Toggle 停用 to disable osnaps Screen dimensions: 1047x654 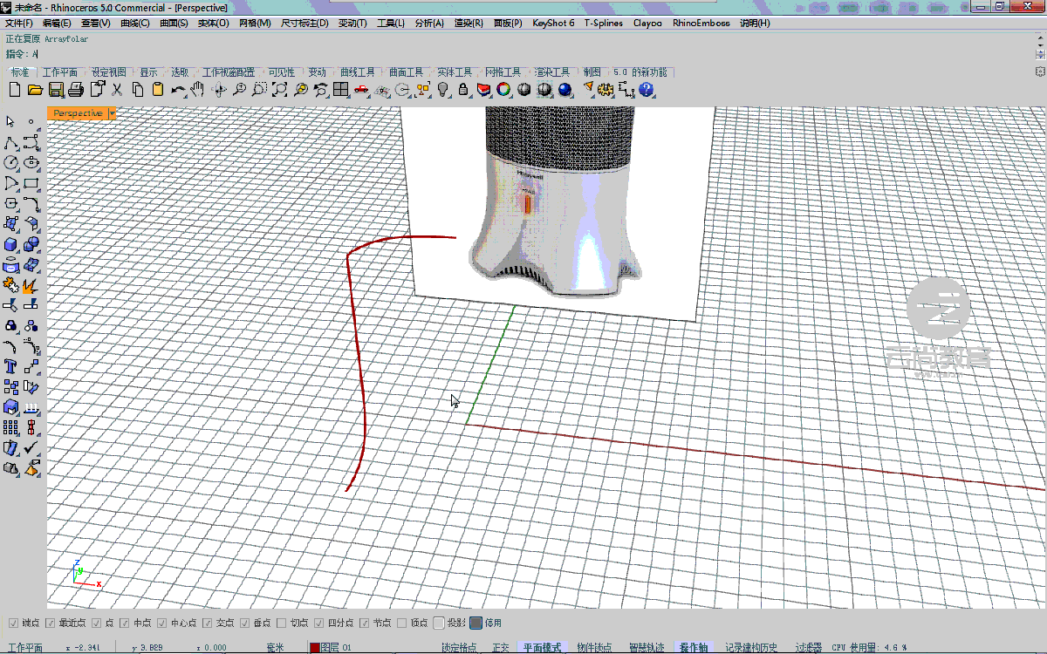[476, 623]
